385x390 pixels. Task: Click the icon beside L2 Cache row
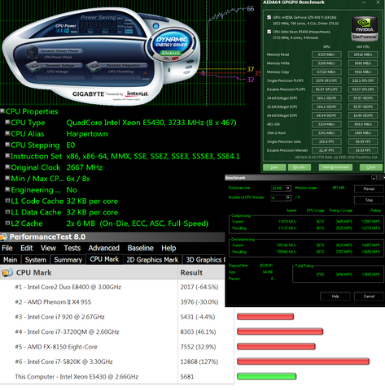click(7, 223)
